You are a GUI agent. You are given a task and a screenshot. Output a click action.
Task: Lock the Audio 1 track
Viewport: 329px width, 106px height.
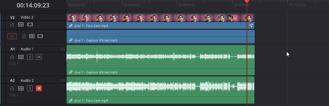point(12,57)
